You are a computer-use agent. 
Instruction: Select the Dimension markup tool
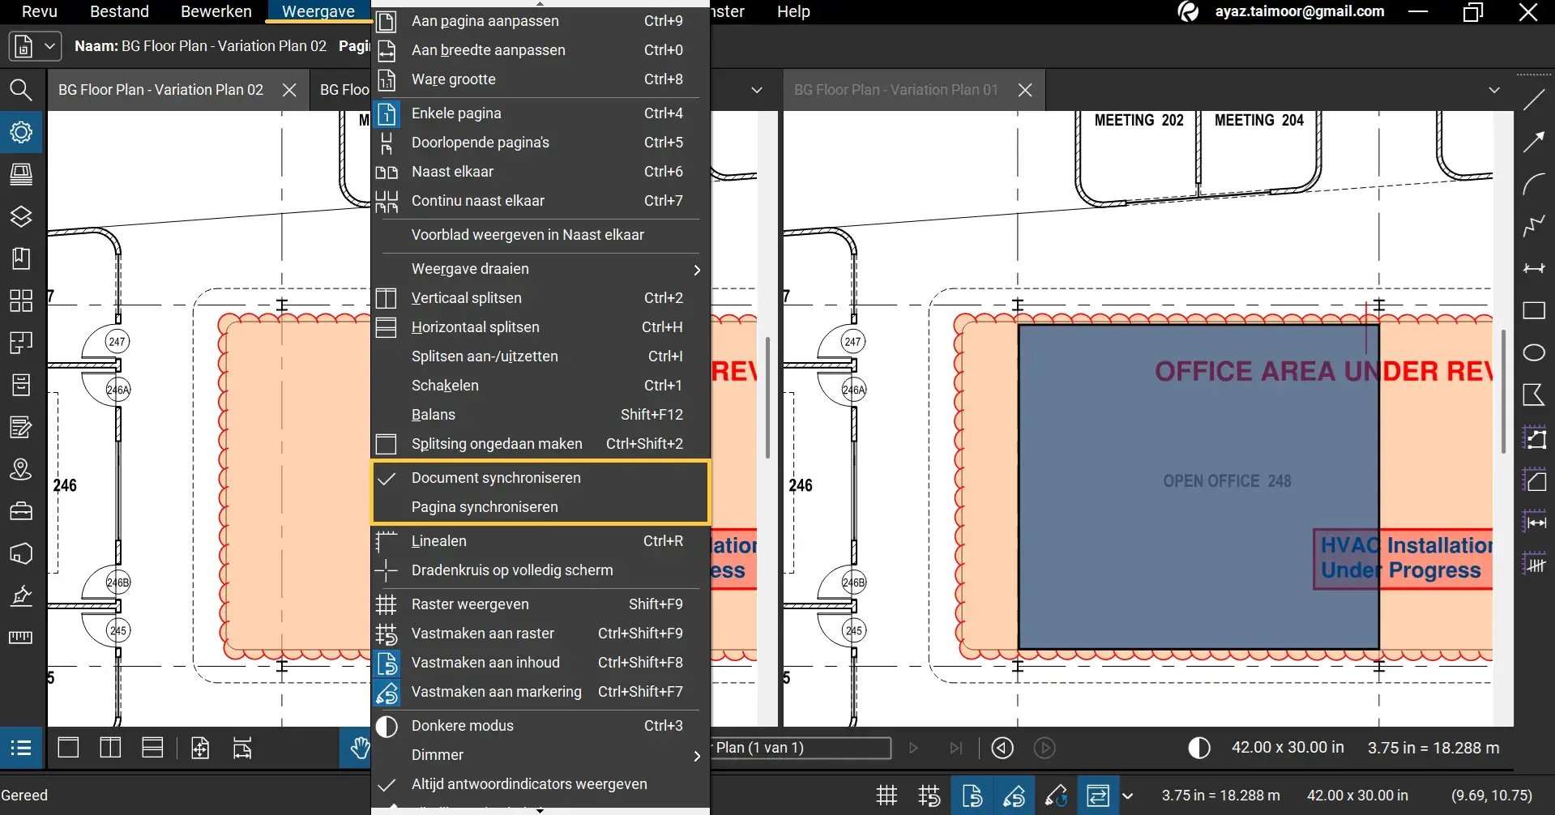click(x=1534, y=269)
